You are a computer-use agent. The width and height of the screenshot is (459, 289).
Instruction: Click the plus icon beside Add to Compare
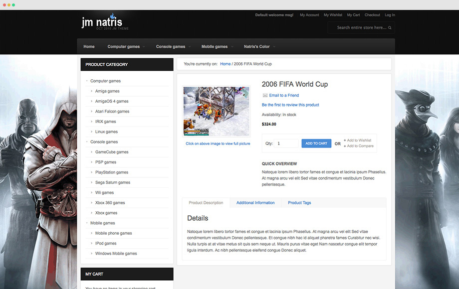point(345,146)
